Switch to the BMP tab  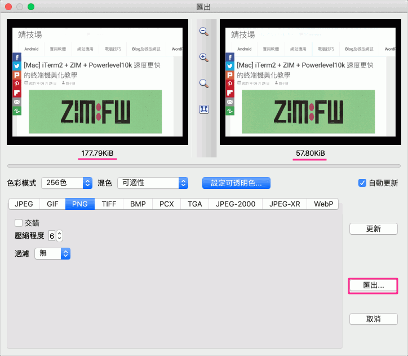coord(138,204)
